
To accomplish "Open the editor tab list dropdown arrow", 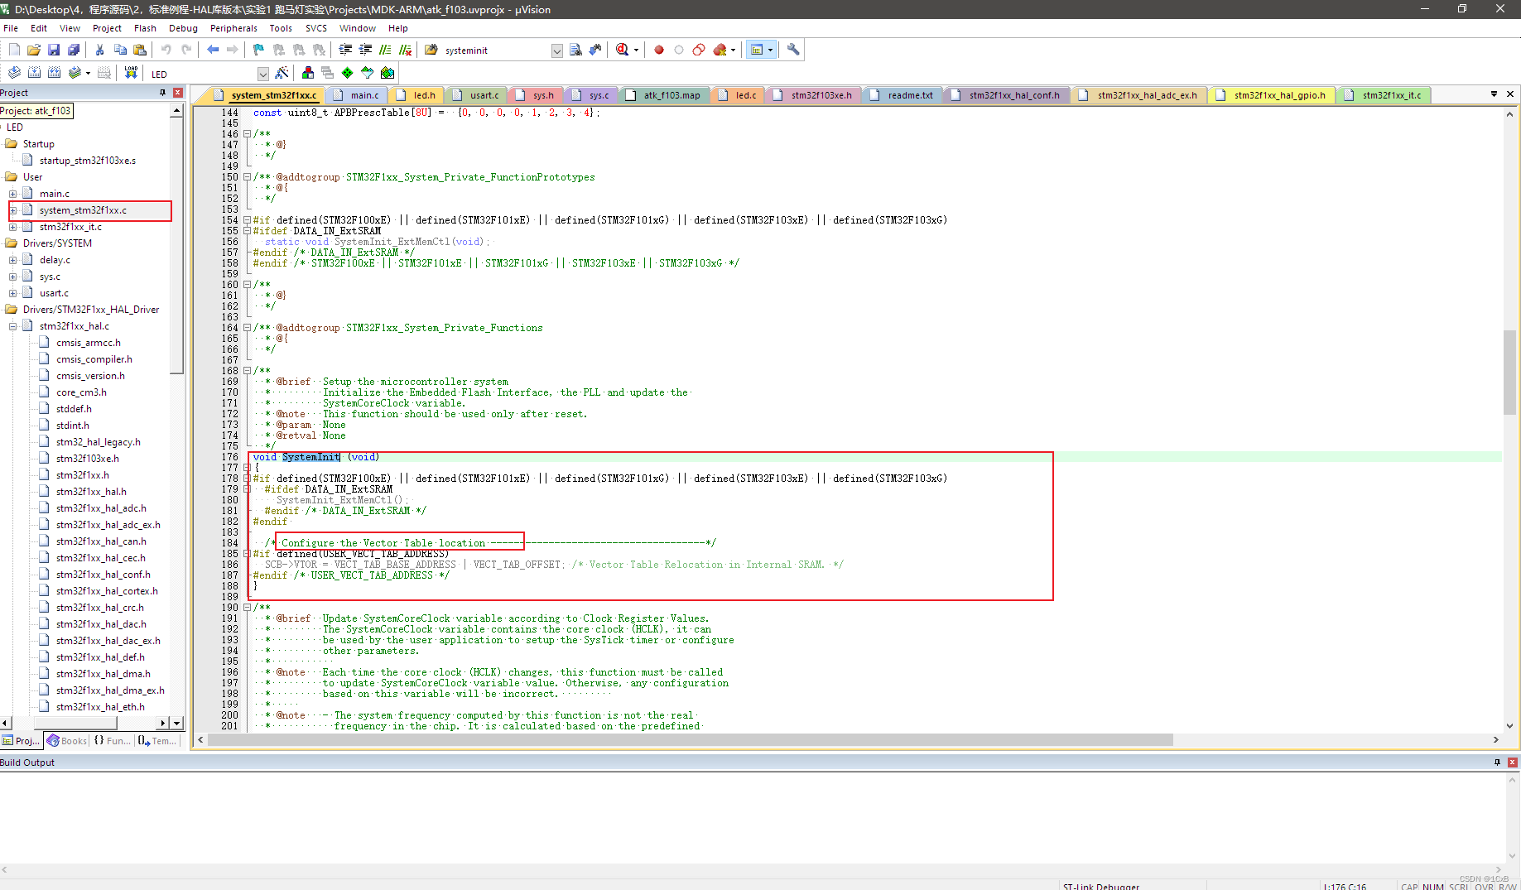I will coord(1494,94).
